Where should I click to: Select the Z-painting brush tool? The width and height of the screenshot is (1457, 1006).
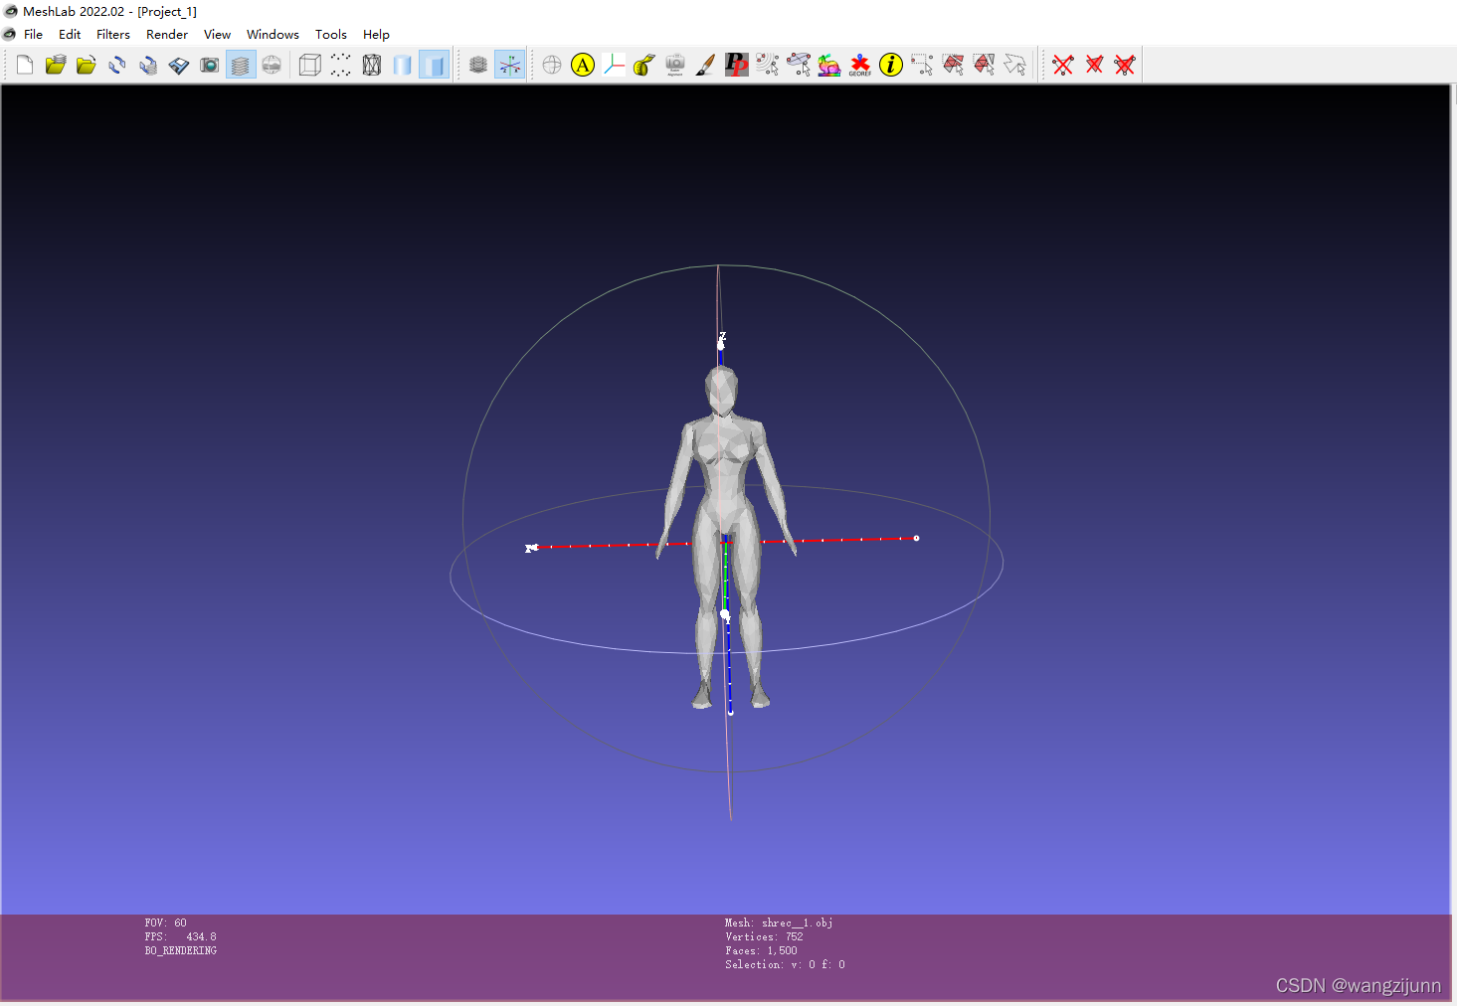706,66
